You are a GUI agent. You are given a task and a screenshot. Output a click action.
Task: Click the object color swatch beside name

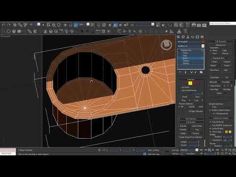coord(203,42)
